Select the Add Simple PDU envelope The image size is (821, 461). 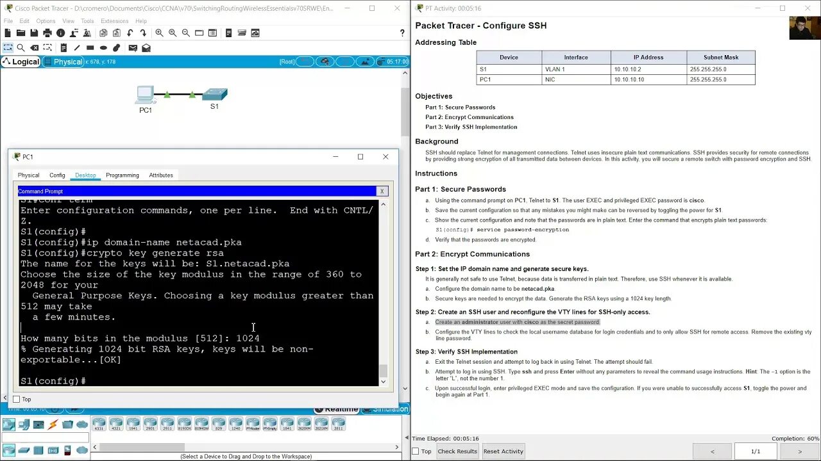[133, 47]
